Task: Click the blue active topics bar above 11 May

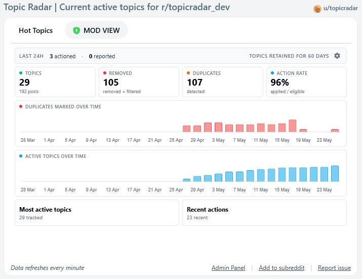Action: (x=261, y=175)
